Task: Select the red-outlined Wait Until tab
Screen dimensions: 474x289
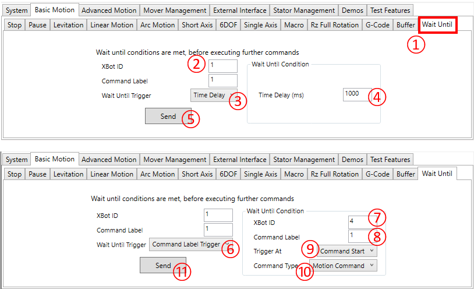Action: click(x=437, y=24)
